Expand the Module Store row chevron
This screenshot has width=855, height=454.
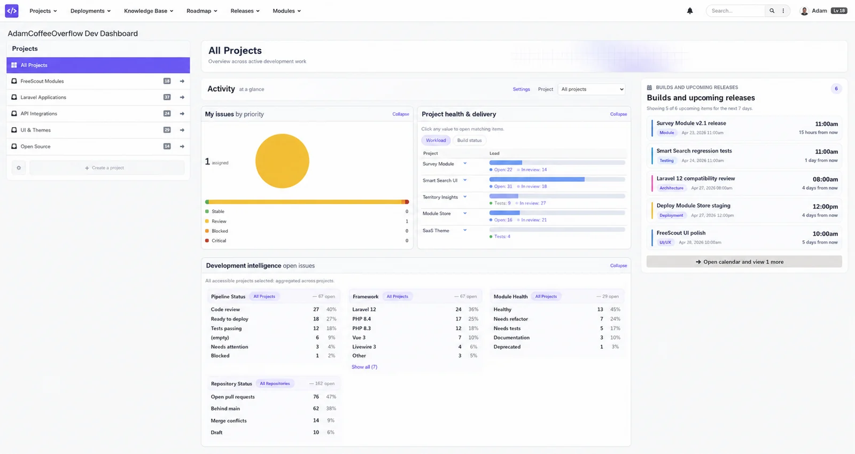(x=465, y=213)
